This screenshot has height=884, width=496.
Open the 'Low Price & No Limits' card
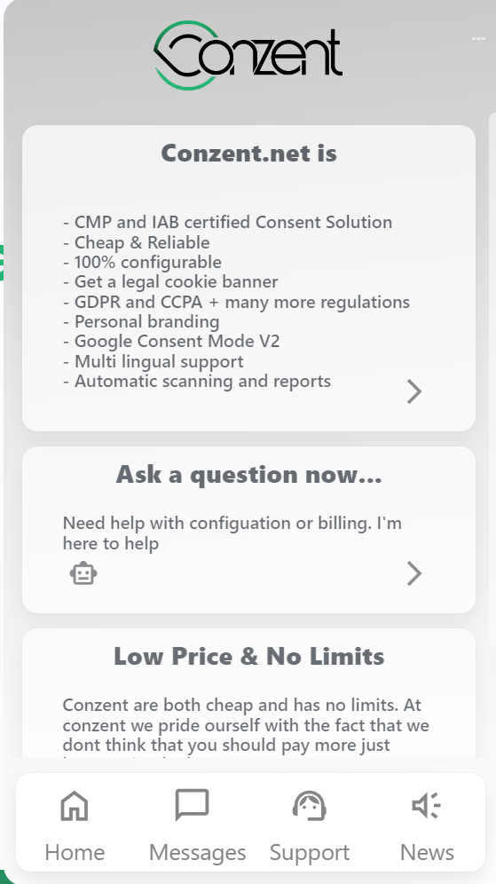click(248, 693)
